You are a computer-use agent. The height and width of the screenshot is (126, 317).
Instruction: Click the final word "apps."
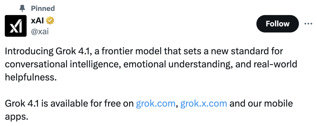coord(16,117)
